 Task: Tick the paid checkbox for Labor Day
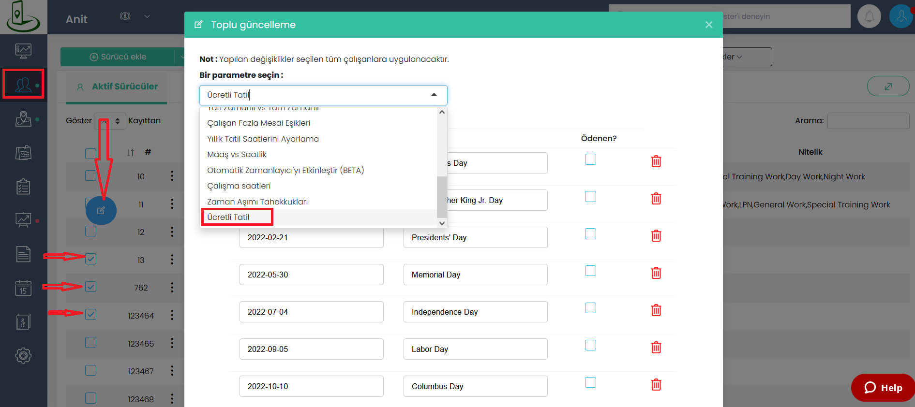click(590, 345)
